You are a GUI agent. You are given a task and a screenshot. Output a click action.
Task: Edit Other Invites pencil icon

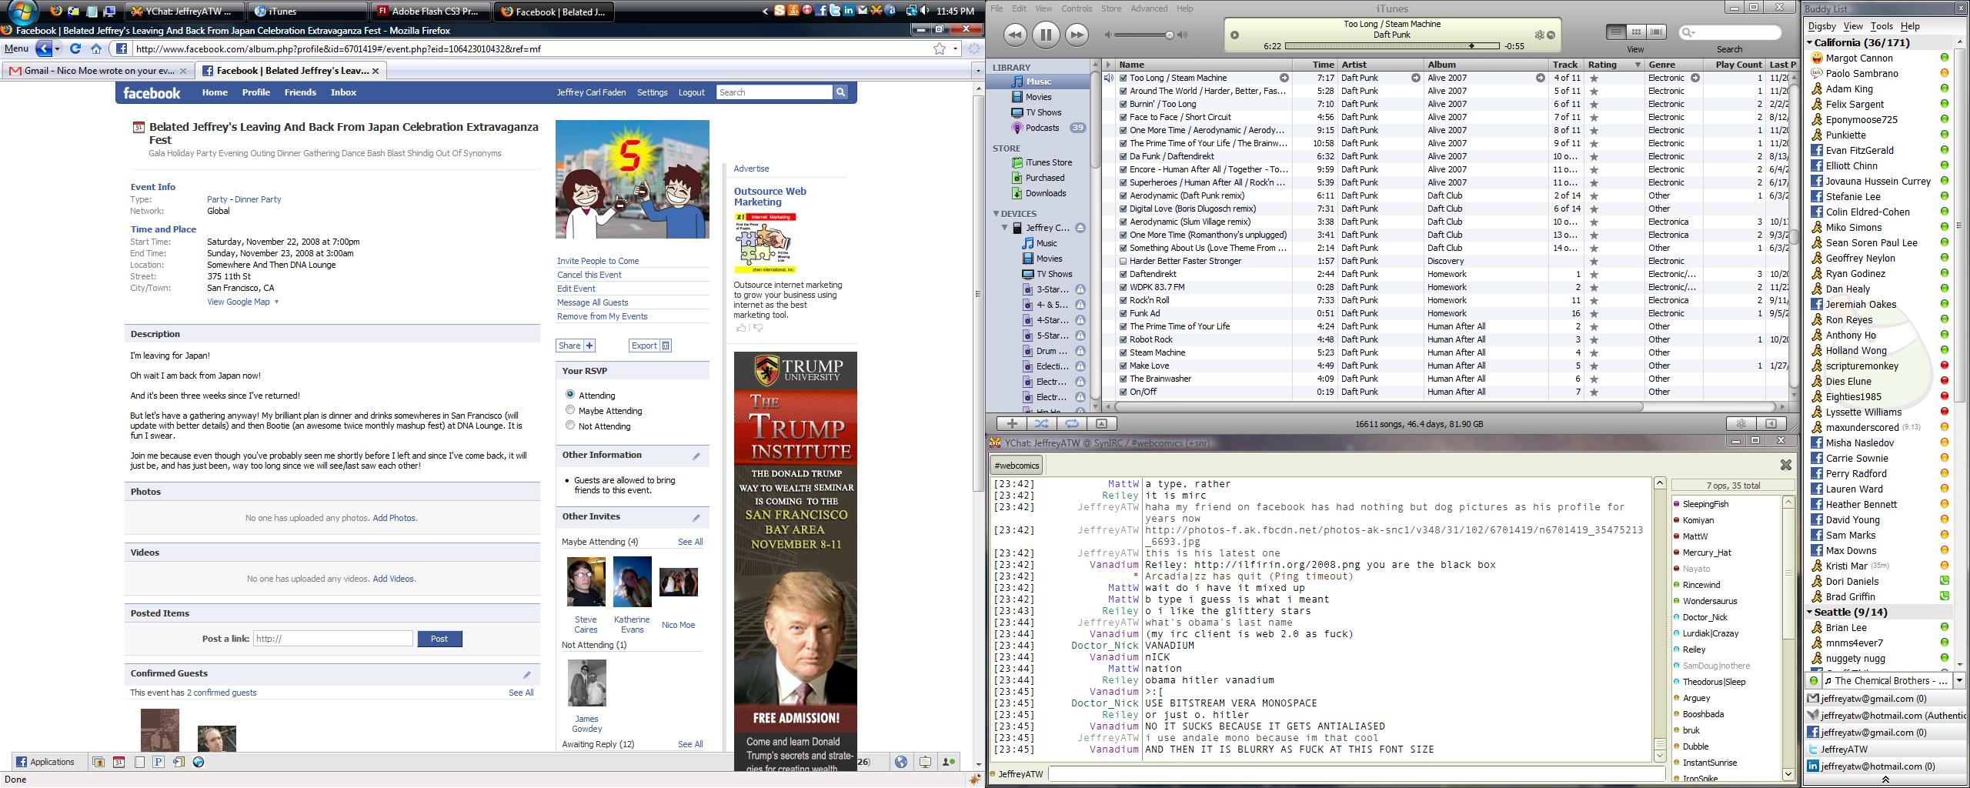coord(696,517)
